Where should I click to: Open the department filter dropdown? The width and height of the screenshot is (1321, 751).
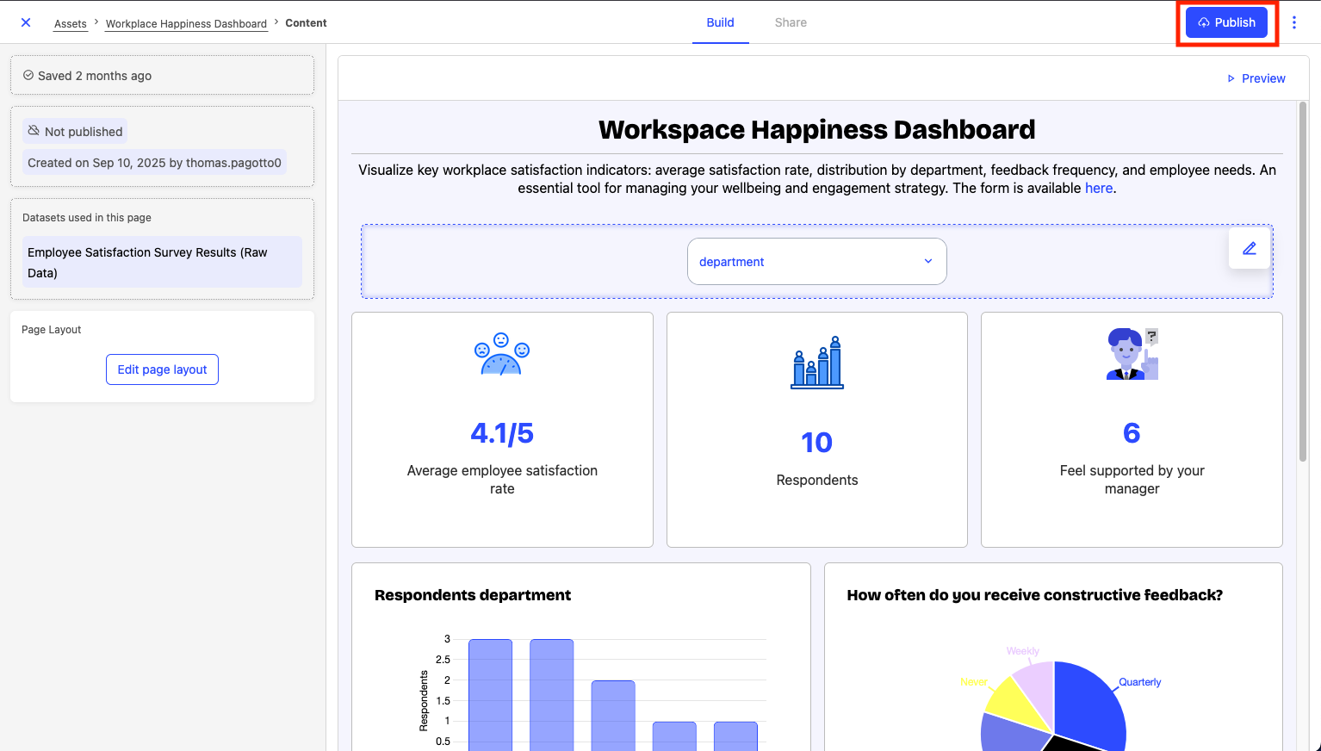click(x=816, y=262)
